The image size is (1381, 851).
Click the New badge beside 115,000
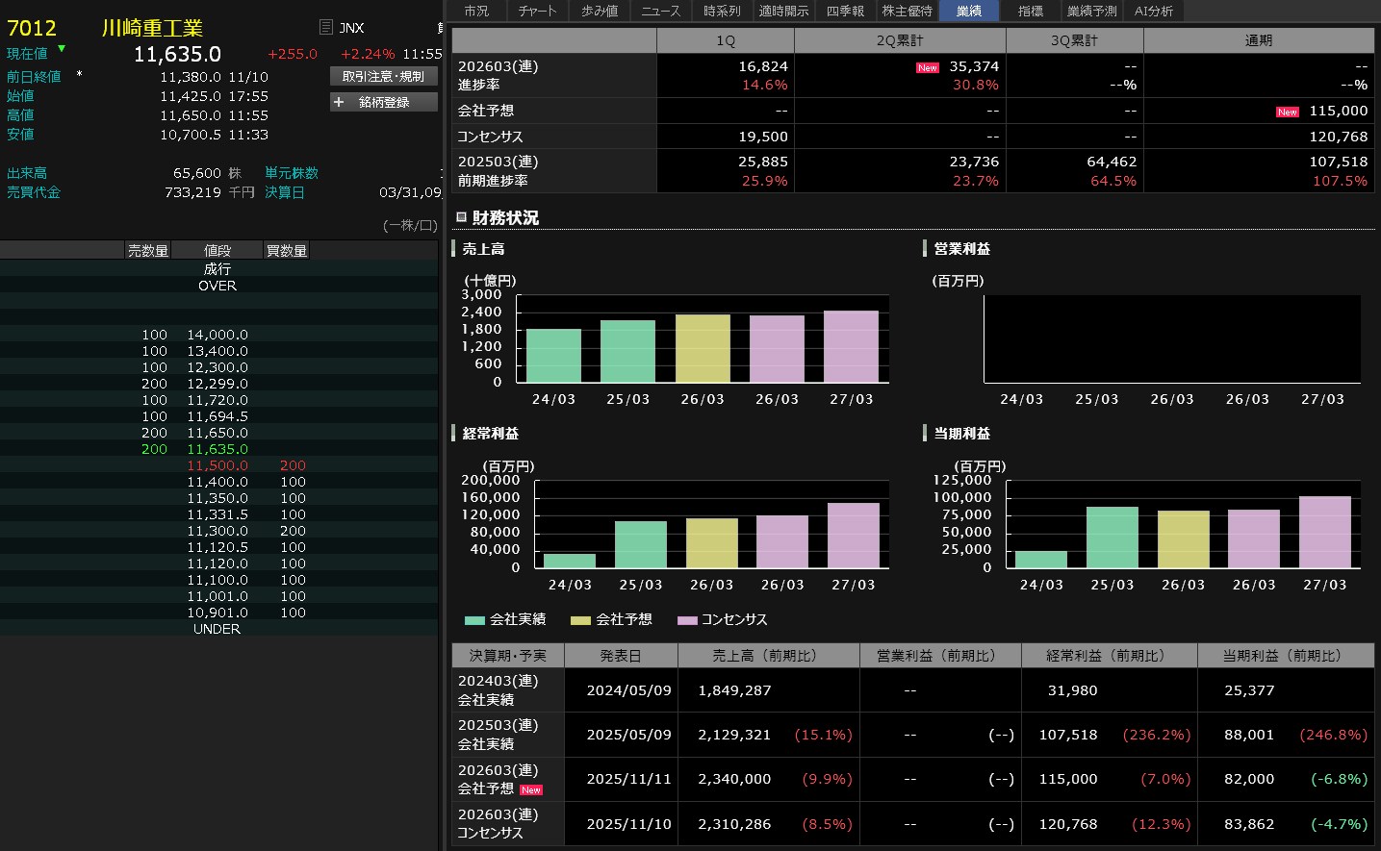click(x=1287, y=113)
